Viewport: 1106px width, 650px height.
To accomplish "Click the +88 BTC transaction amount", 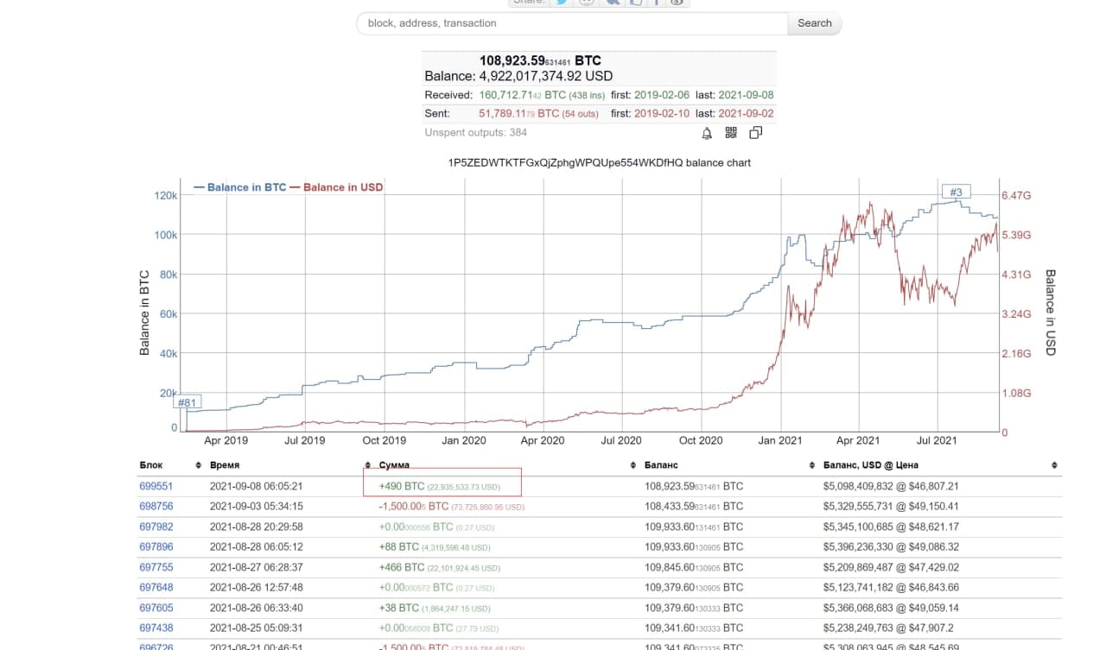I will pos(434,546).
